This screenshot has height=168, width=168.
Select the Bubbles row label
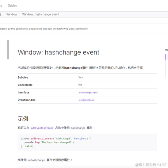[23, 77]
